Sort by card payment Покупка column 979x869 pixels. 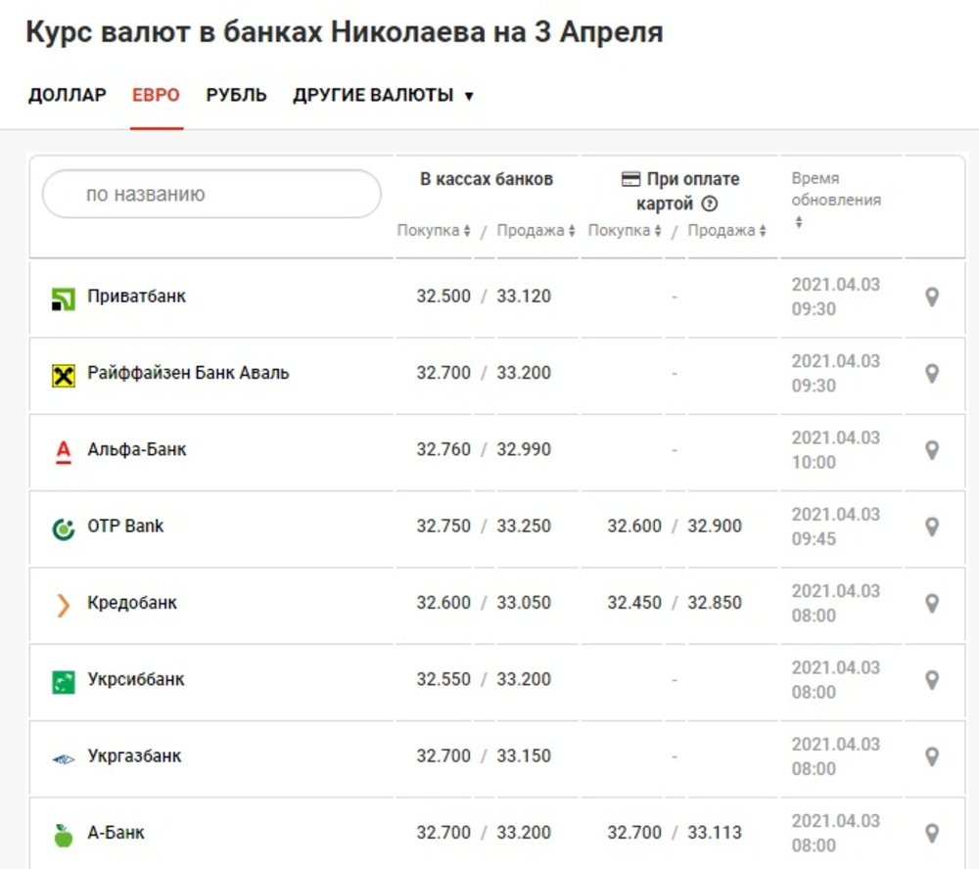click(625, 230)
